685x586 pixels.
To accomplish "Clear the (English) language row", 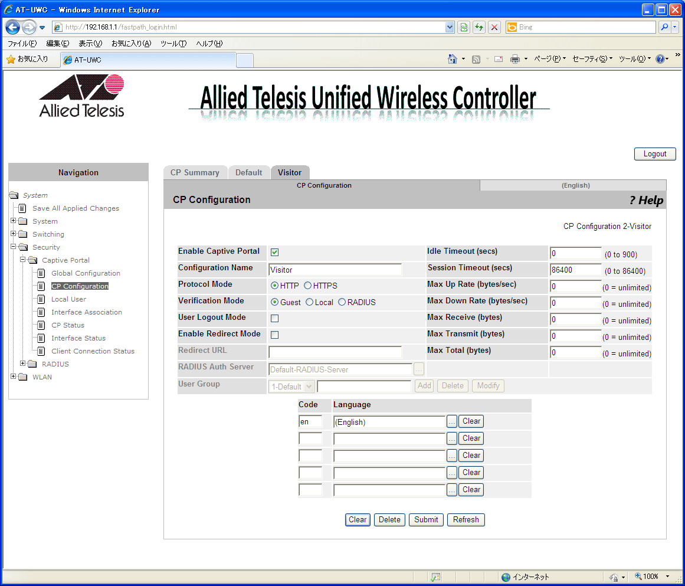I will (471, 421).
